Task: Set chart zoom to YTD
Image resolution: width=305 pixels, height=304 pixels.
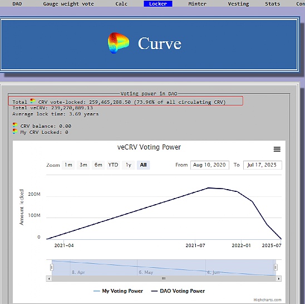Action: tap(113, 165)
